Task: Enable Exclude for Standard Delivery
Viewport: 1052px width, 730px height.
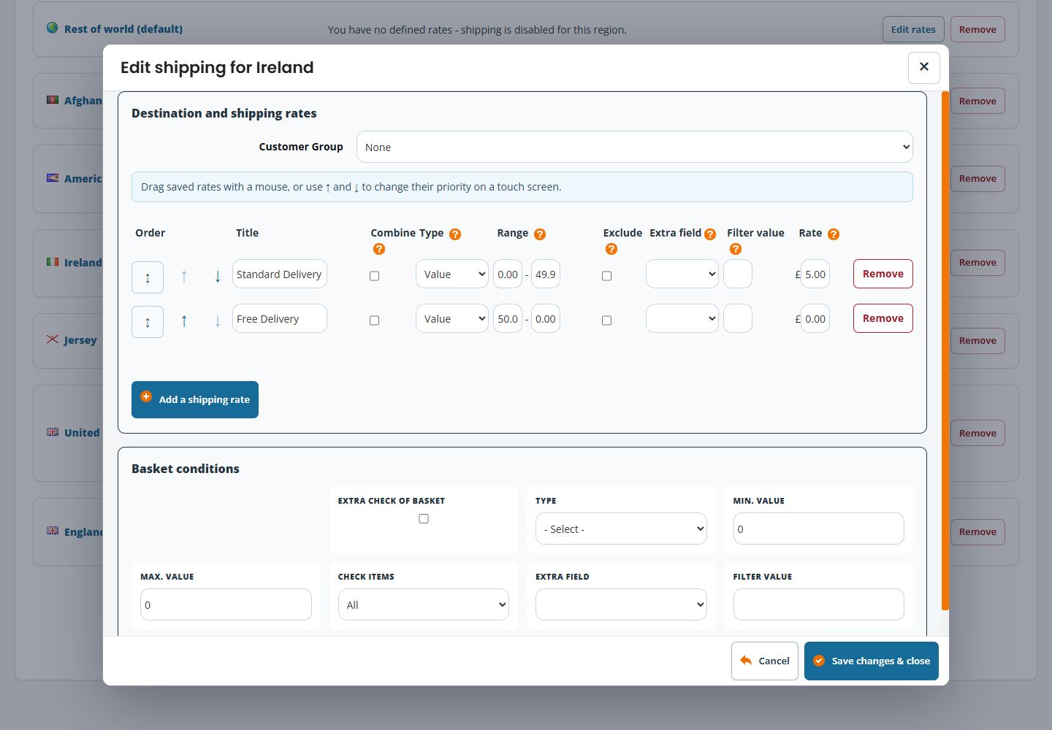Action: tap(606, 276)
